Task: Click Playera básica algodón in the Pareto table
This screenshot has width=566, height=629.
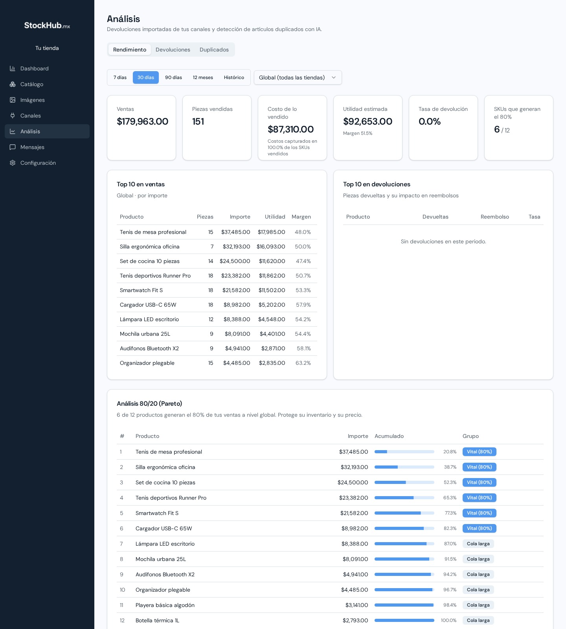Action: click(165, 605)
